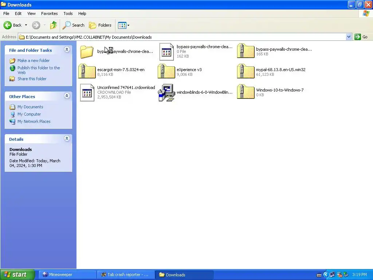Click the name Unconfirmed 747641.crdownload
This screenshot has width=373, height=280.
126,87
